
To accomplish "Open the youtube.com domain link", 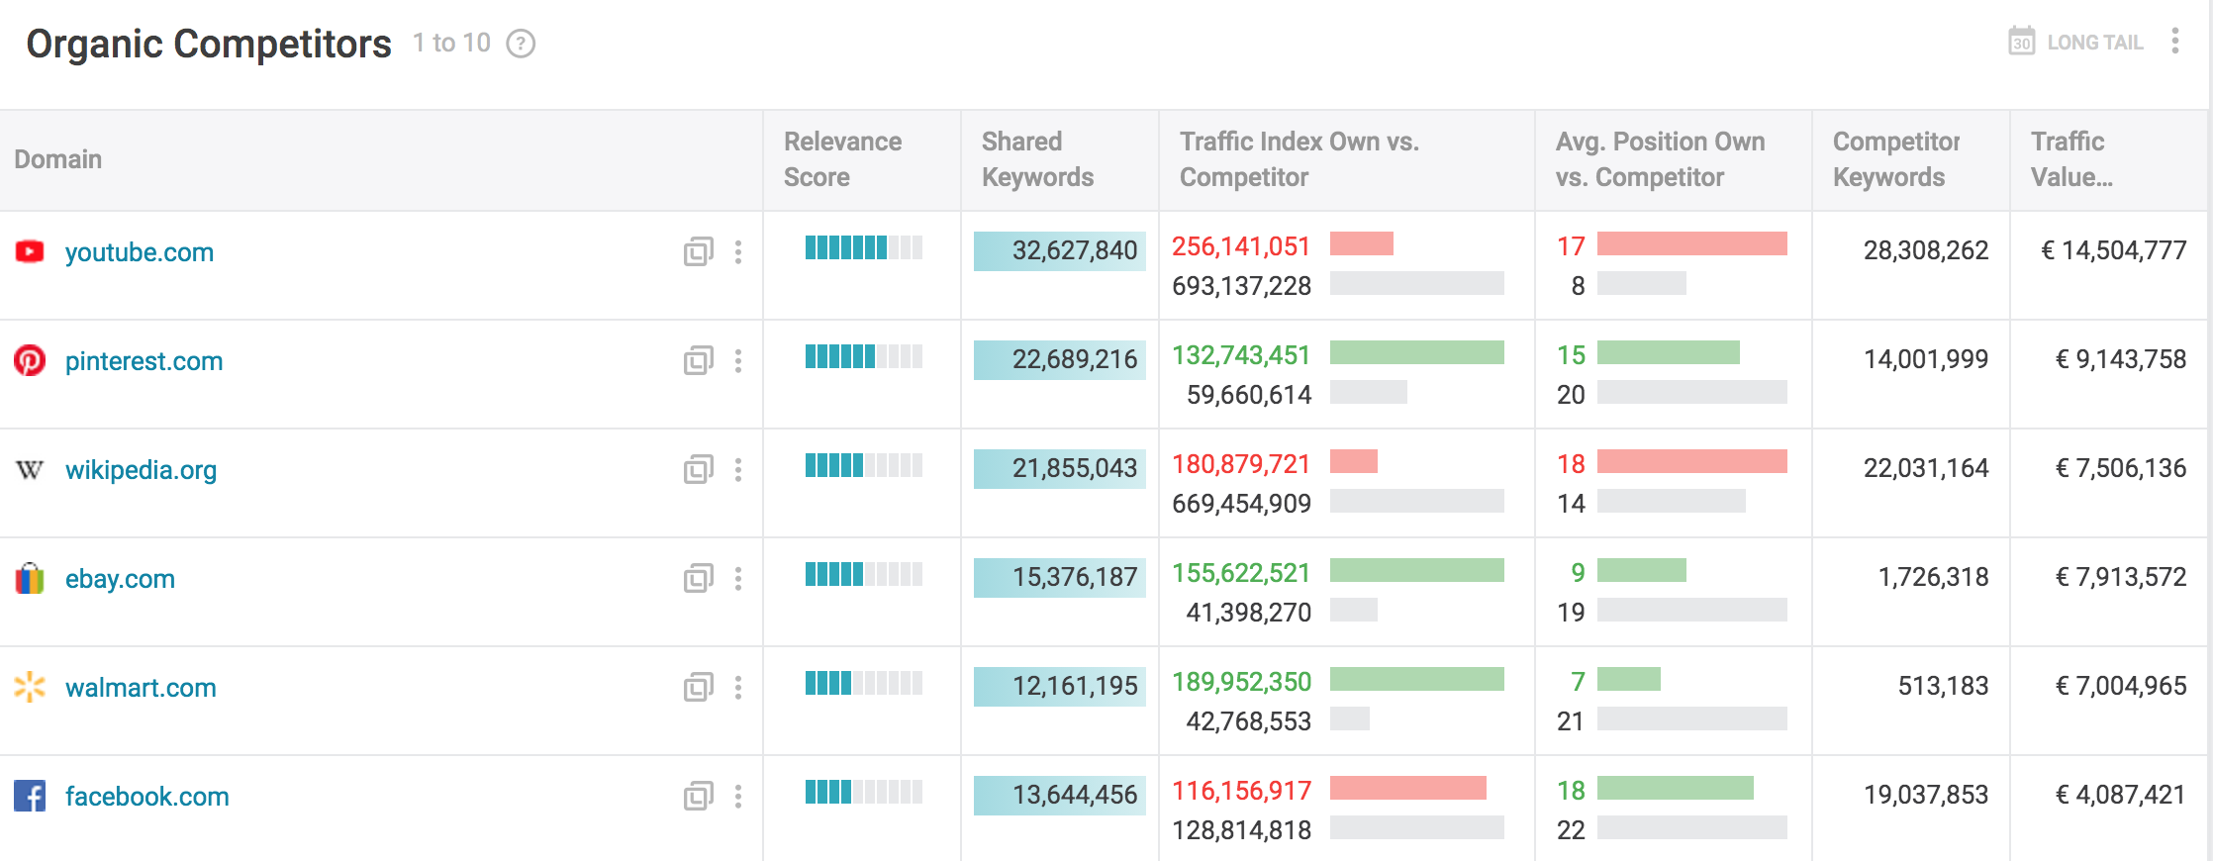I will click(140, 252).
